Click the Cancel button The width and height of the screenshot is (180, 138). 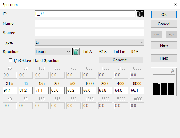164,24
